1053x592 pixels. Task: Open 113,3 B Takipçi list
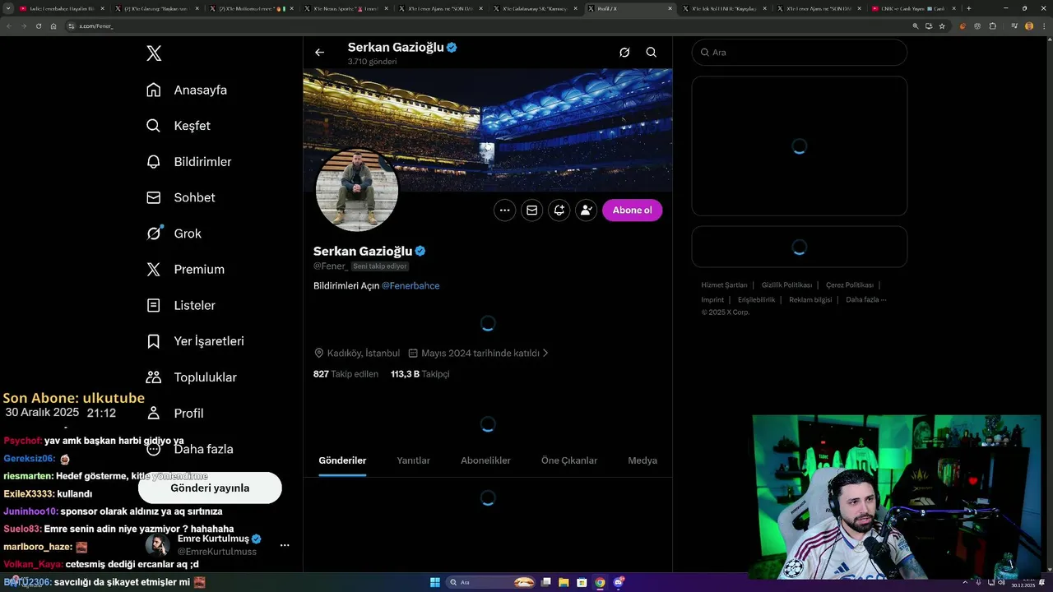click(x=420, y=374)
